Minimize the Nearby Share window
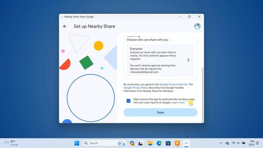The height and width of the screenshot is (148, 263). (180, 17)
